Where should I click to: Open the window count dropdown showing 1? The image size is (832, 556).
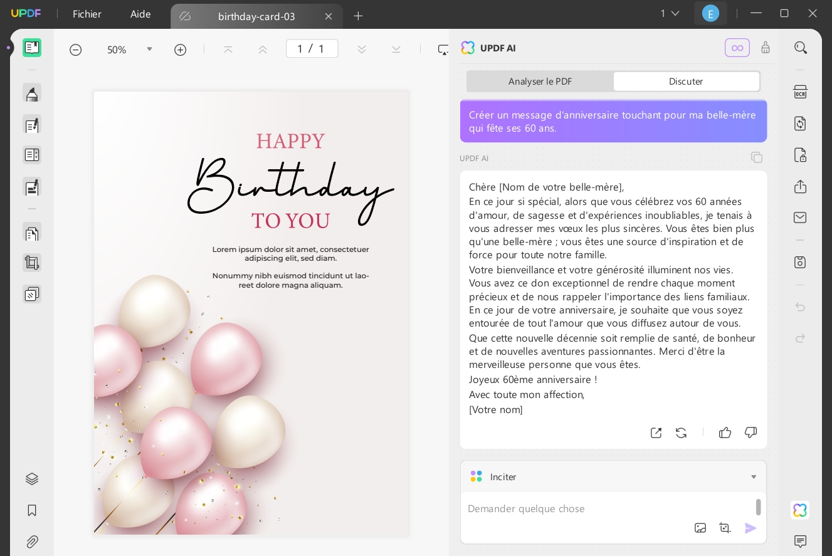pyautogui.click(x=670, y=13)
